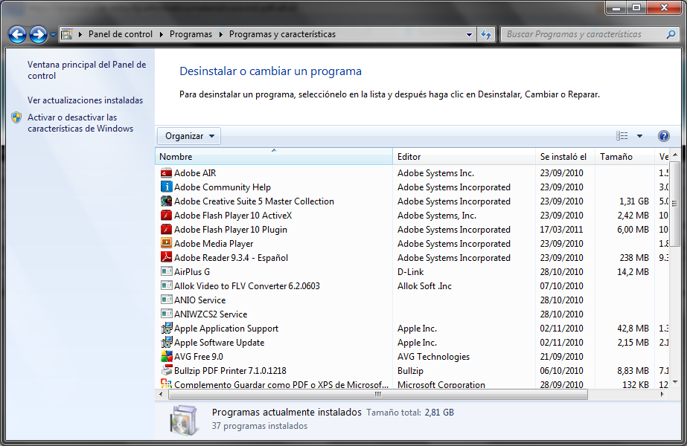This screenshot has height=446, width=687.
Task: Click the Adobe AIR program icon
Action: click(167, 173)
